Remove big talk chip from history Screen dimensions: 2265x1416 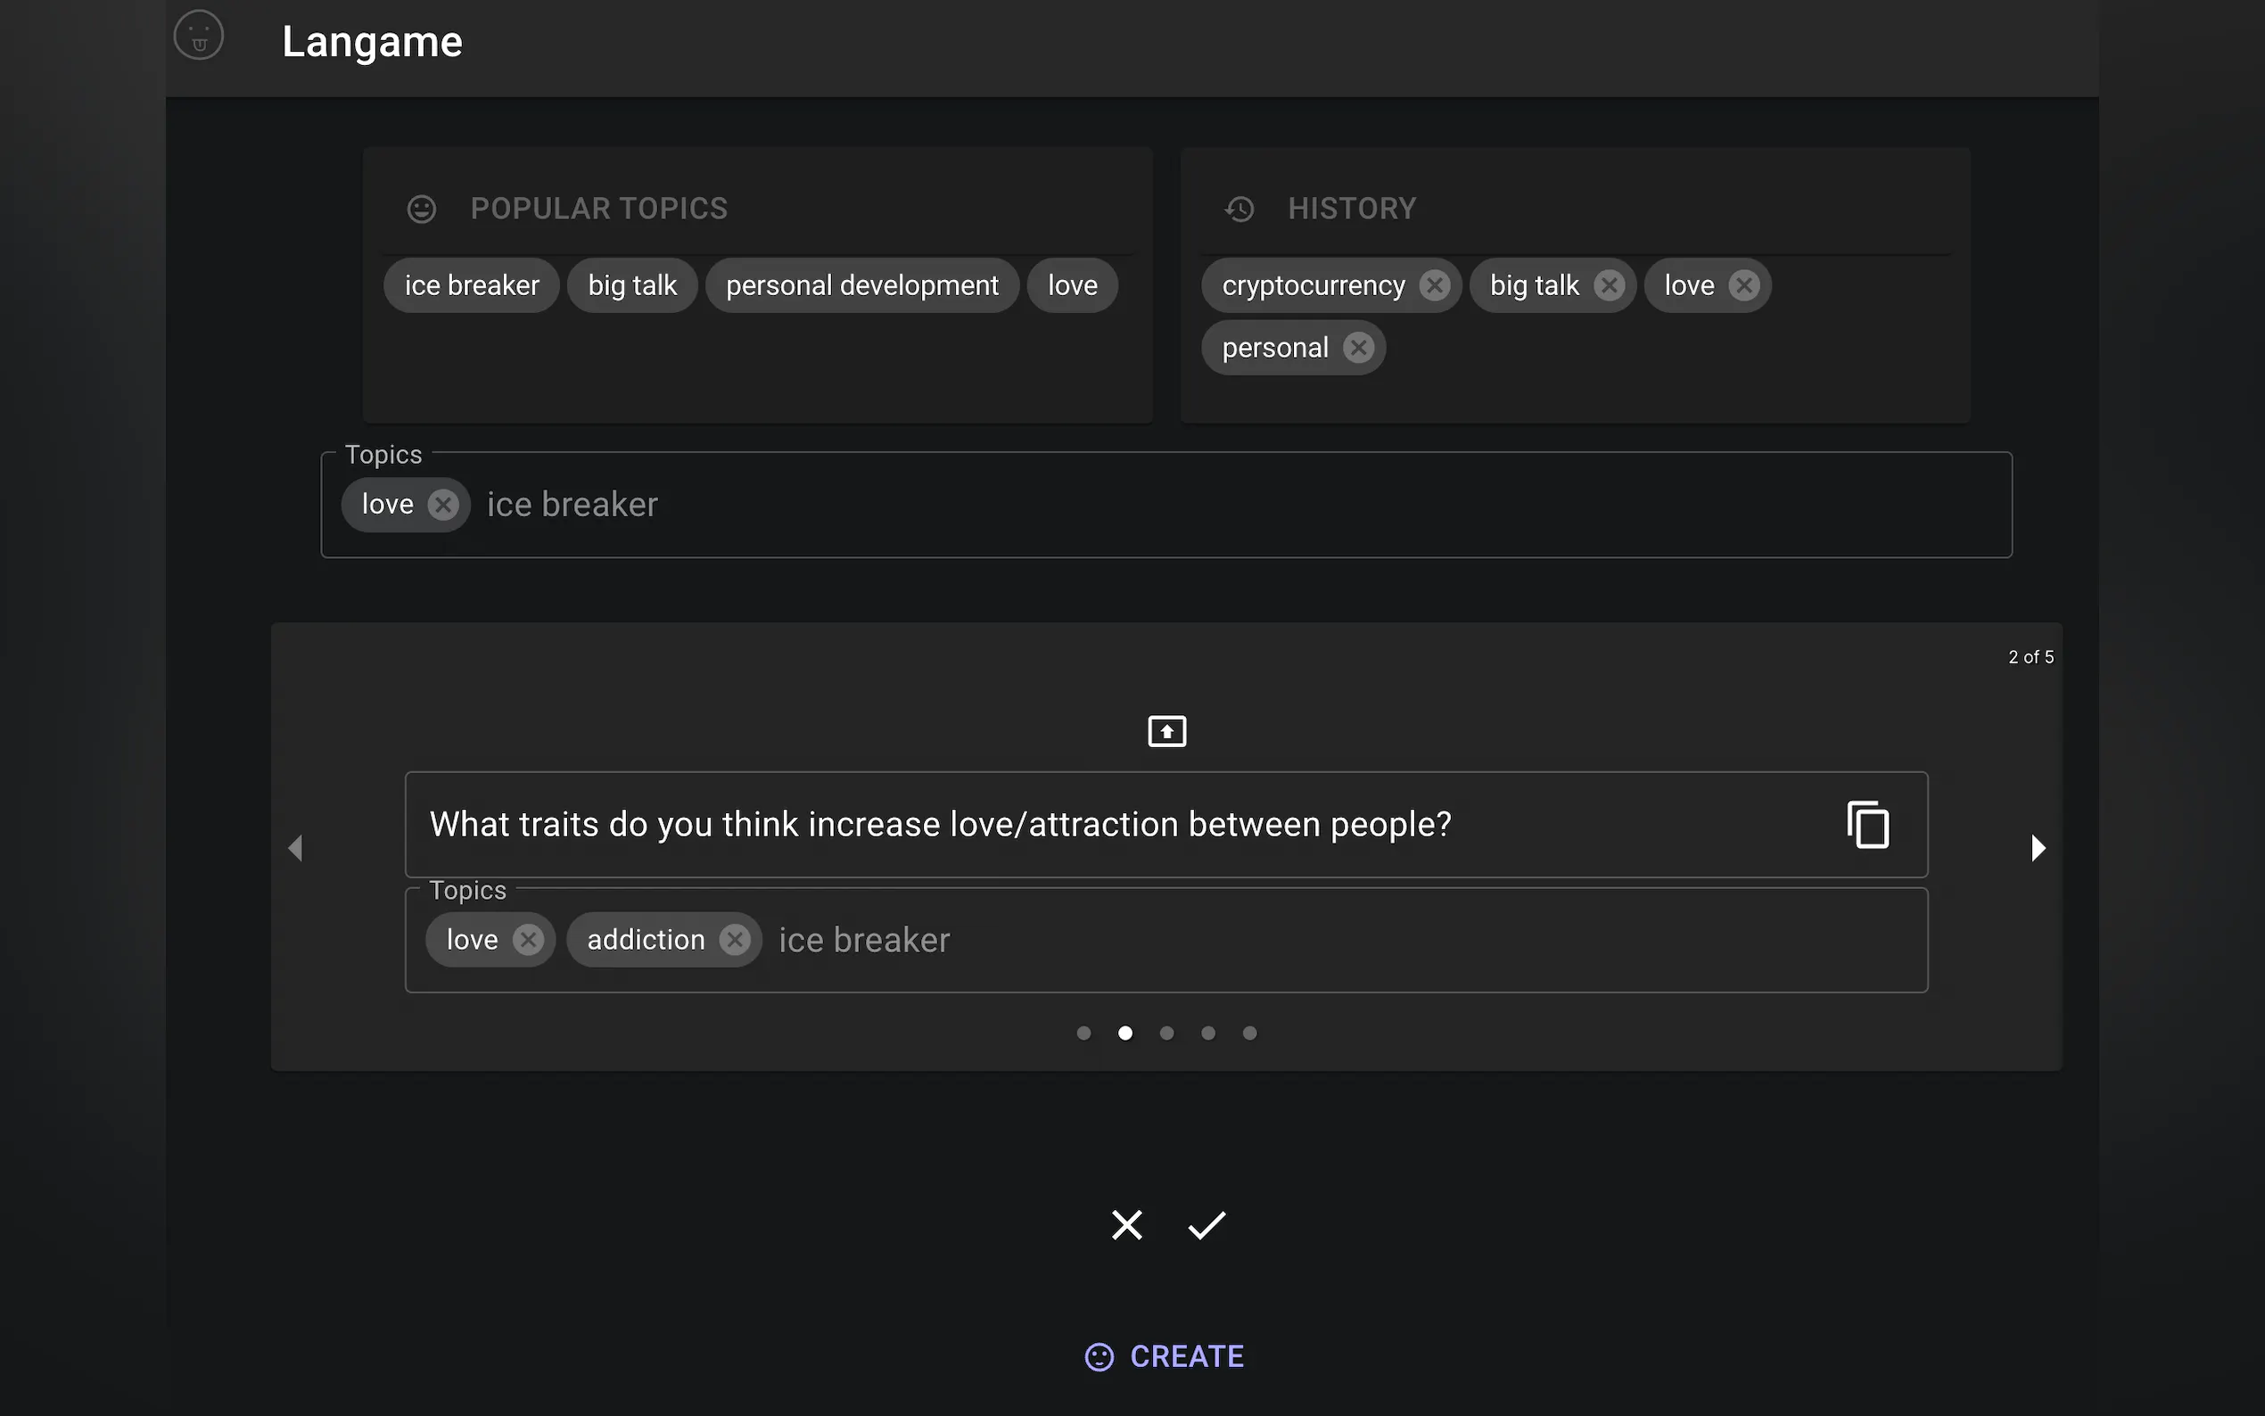(x=1609, y=284)
